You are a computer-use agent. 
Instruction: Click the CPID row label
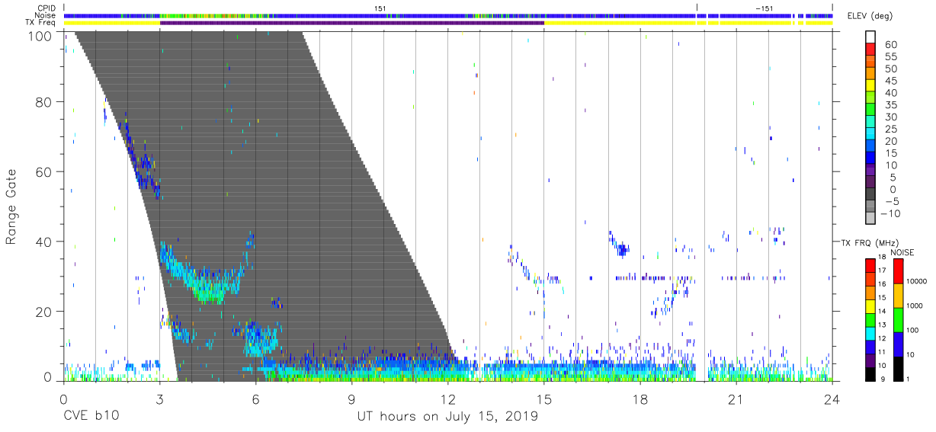pos(47,8)
